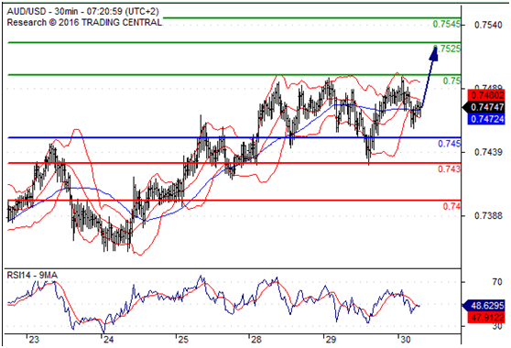511x348 pixels.
Task: Select the black 0.74747 current price tag
Action: (x=484, y=107)
